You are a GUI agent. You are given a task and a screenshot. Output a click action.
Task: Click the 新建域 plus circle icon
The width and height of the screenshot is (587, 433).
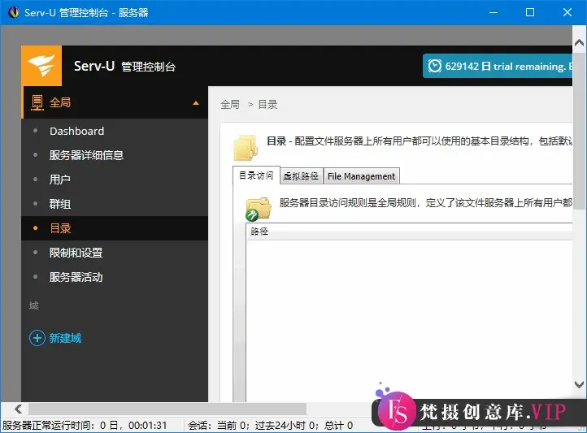(37, 339)
